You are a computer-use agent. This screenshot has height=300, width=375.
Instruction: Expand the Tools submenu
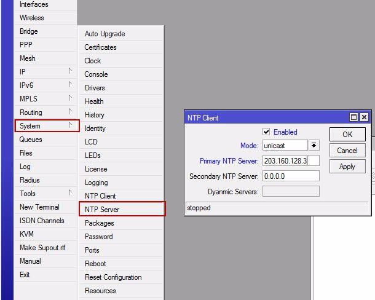(x=47, y=194)
